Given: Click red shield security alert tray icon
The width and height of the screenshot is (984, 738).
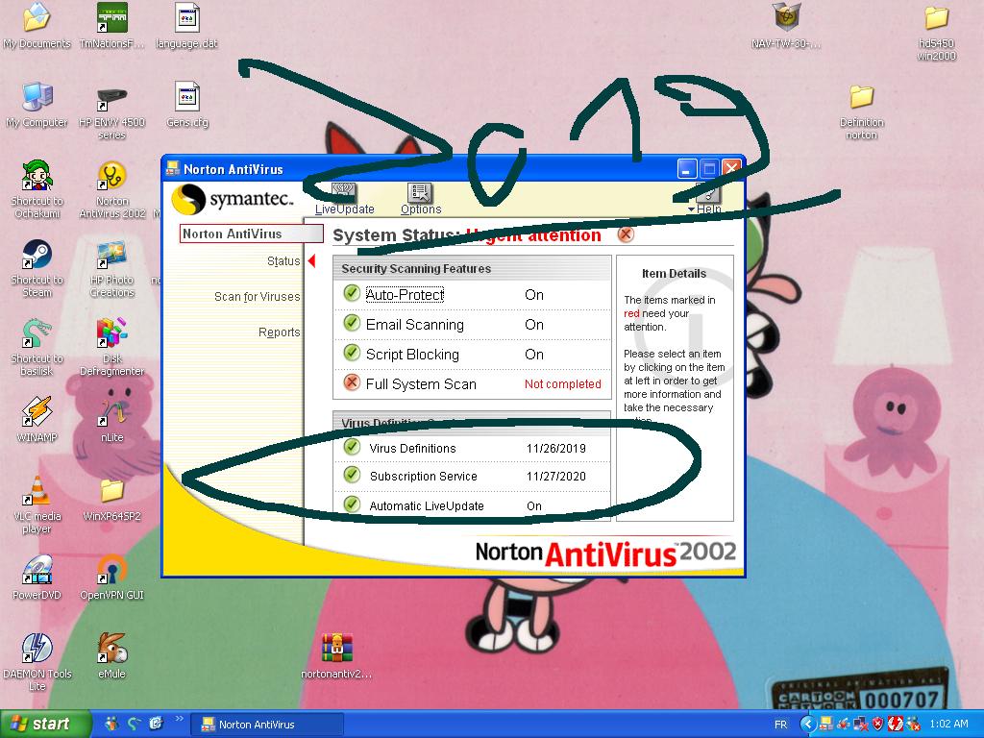Looking at the screenshot, I should (x=877, y=725).
